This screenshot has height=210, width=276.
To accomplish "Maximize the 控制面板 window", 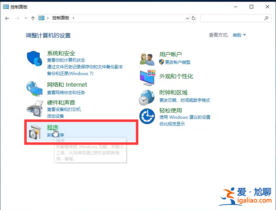I will (251, 7).
